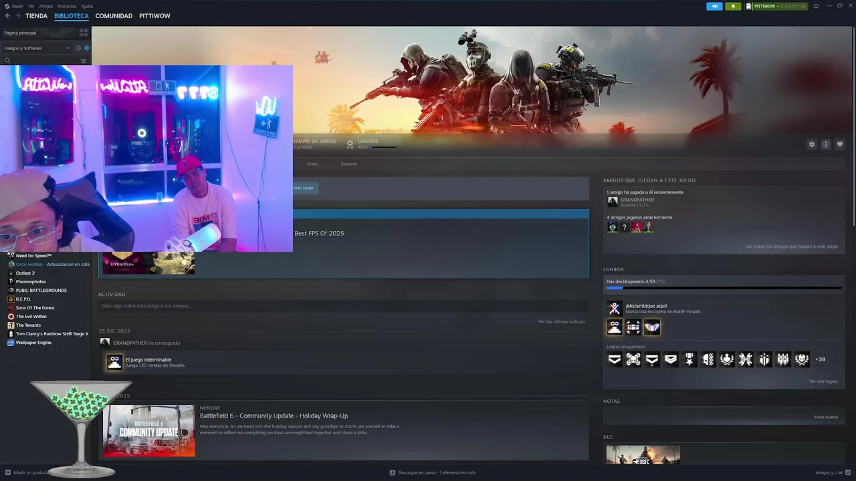Open the Ayuda menu
Image resolution: width=856 pixels, height=481 pixels.
click(87, 6)
